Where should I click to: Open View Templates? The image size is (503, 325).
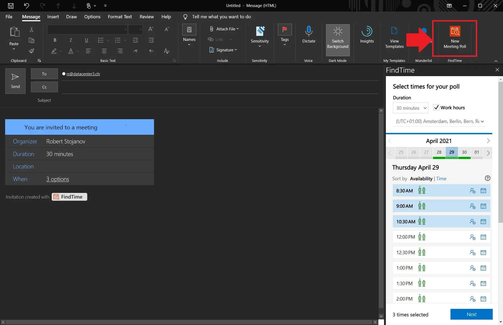[x=394, y=37]
